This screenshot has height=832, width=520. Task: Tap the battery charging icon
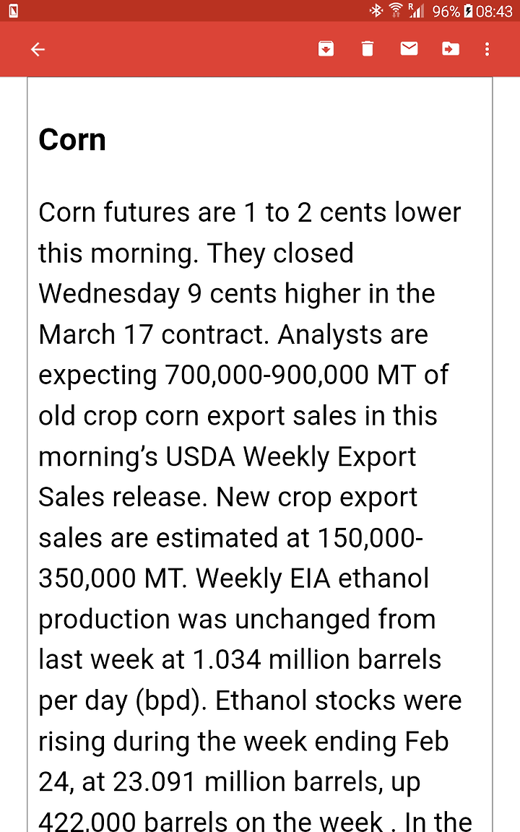tap(468, 11)
